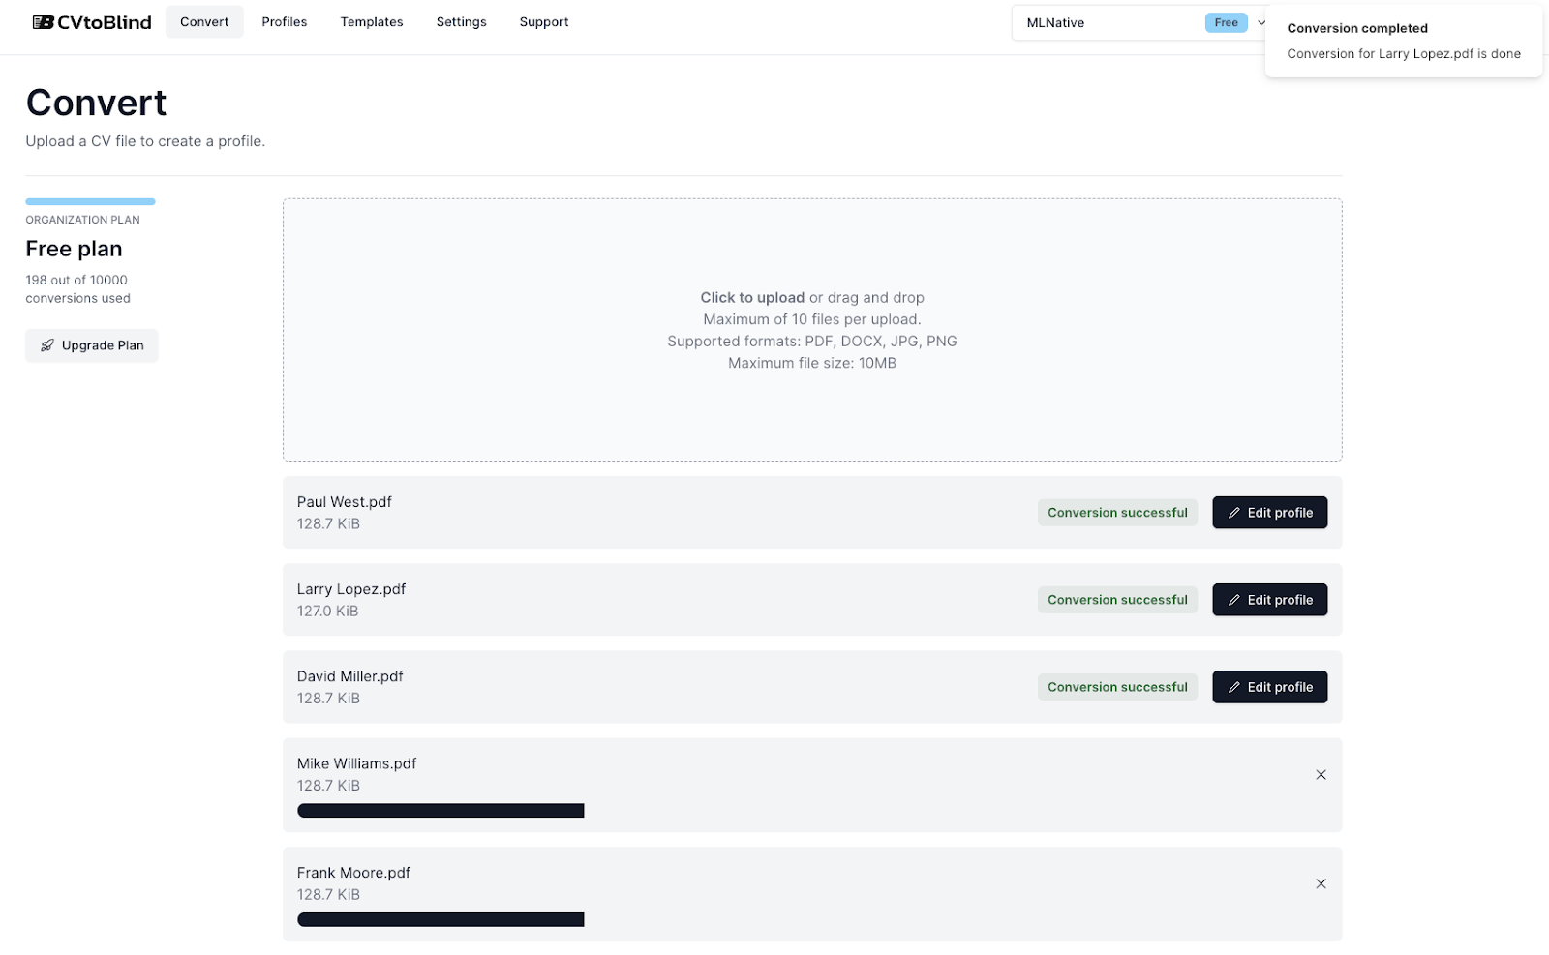The height and width of the screenshot is (955, 1549).
Task: Go to the Templates tab
Action: [372, 21]
